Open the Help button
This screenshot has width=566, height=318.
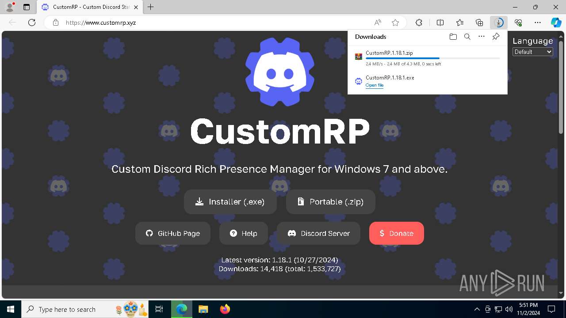click(244, 233)
